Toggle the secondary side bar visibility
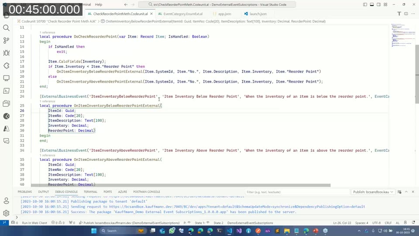Viewport: 419px width, 236px height. pos(379,4)
